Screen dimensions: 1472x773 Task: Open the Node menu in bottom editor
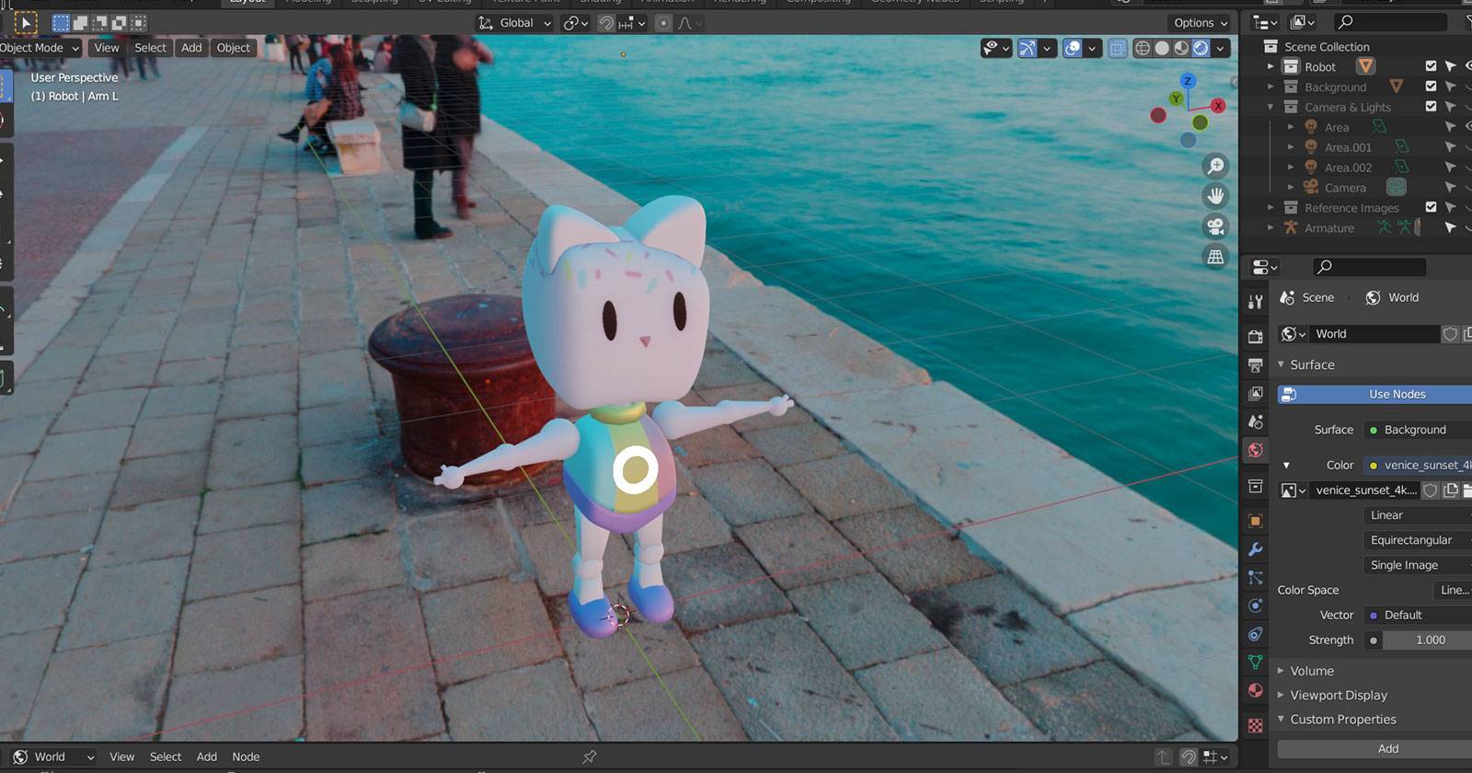click(x=246, y=756)
